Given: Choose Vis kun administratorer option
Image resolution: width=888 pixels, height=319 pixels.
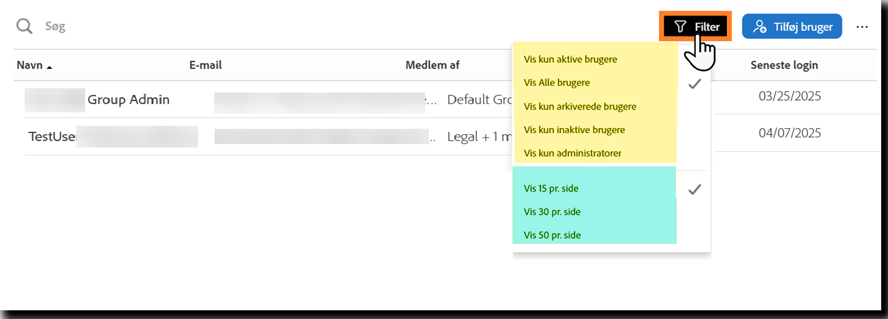Looking at the screenshot, I should [x=572, y=153].
